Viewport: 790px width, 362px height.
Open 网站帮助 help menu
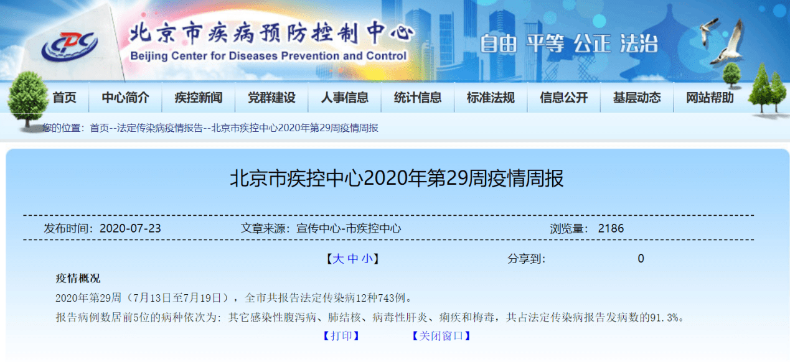[710, 98]
